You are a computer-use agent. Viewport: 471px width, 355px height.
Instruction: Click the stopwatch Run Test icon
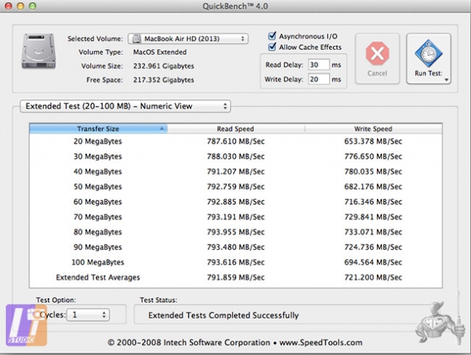pyautogui.click(x=428, y=53)
